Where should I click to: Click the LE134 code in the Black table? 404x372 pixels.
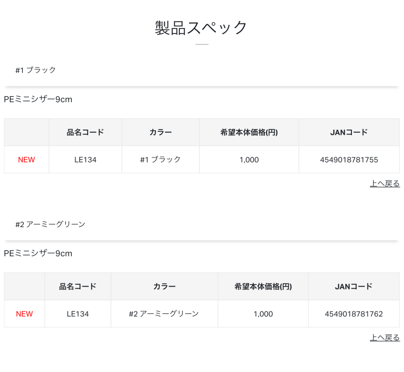85,160
